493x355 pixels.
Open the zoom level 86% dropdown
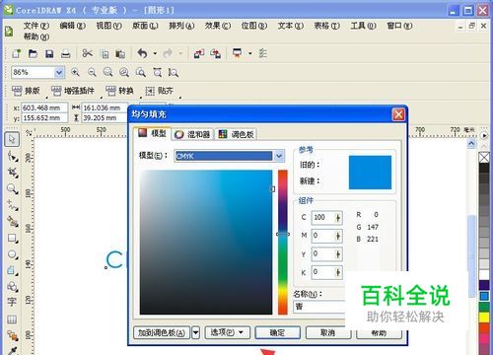59,72
